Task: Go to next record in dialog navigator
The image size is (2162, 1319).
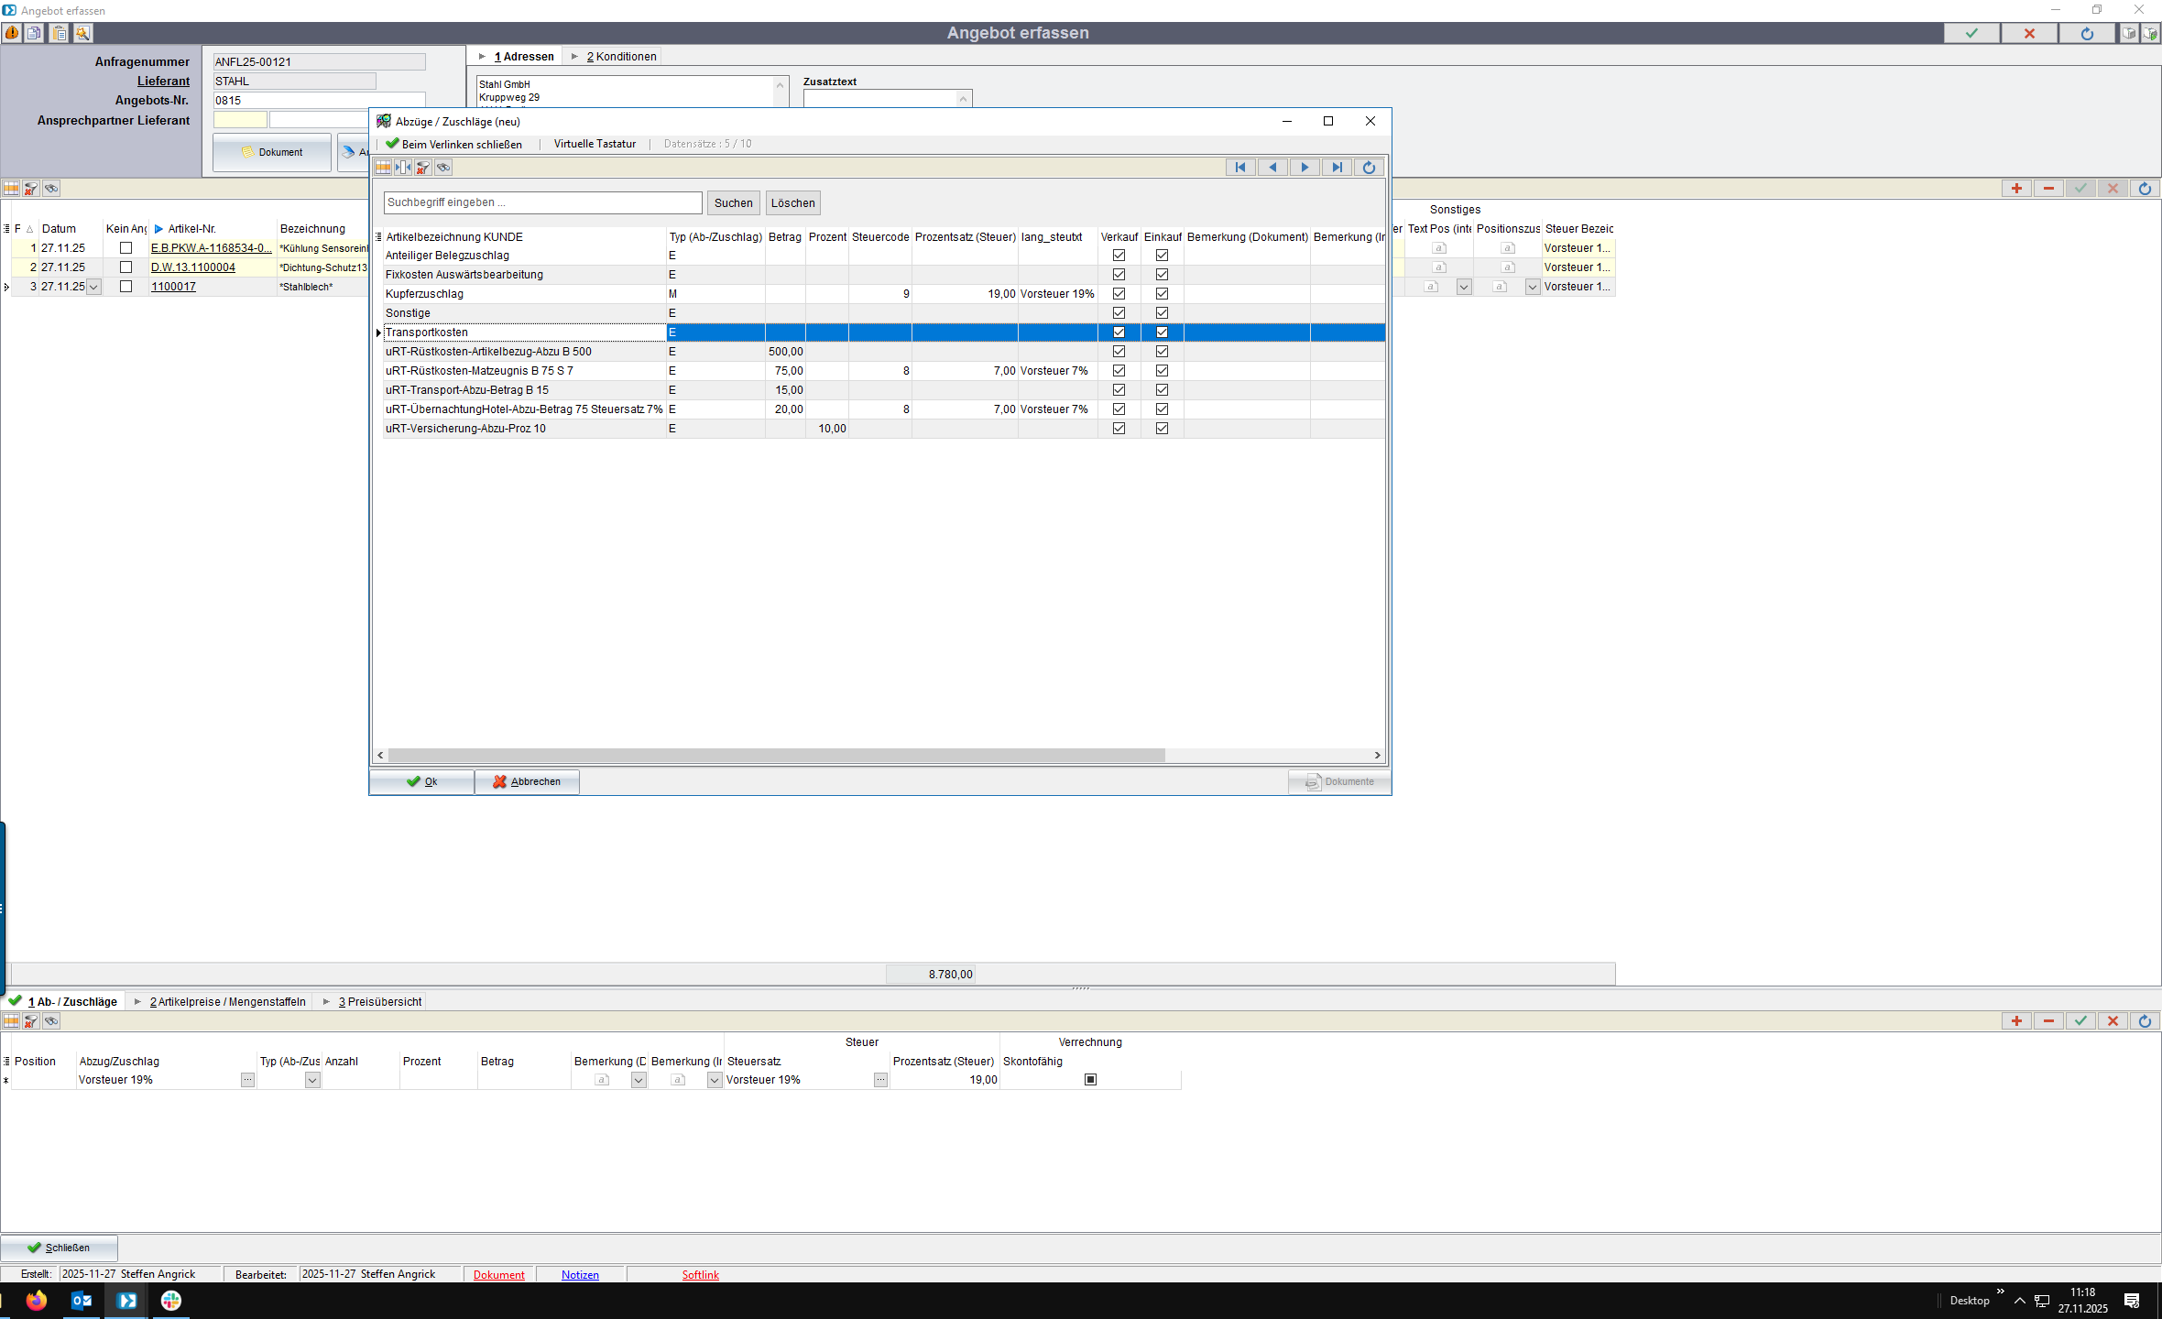Action: [x=1305, y=167]
